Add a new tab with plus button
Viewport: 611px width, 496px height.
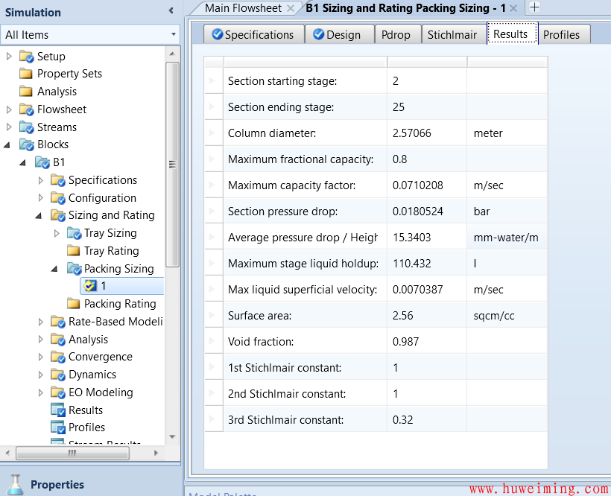tap(534, 7)
